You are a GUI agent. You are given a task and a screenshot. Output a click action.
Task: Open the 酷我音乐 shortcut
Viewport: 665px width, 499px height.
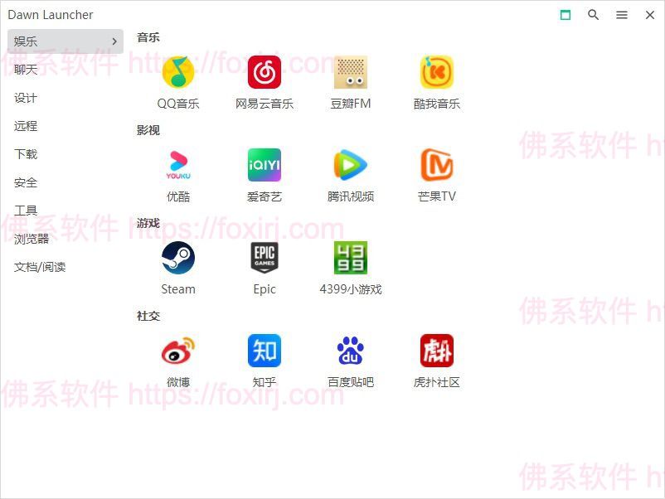pyautogui.click(x=437, y=73)
